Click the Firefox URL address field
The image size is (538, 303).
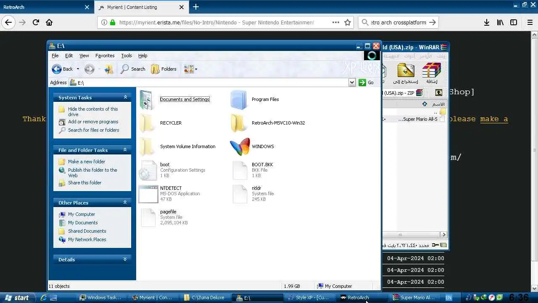pos(216,22)
